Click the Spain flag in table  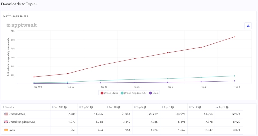pyautogui.click(x=6, y=130)
